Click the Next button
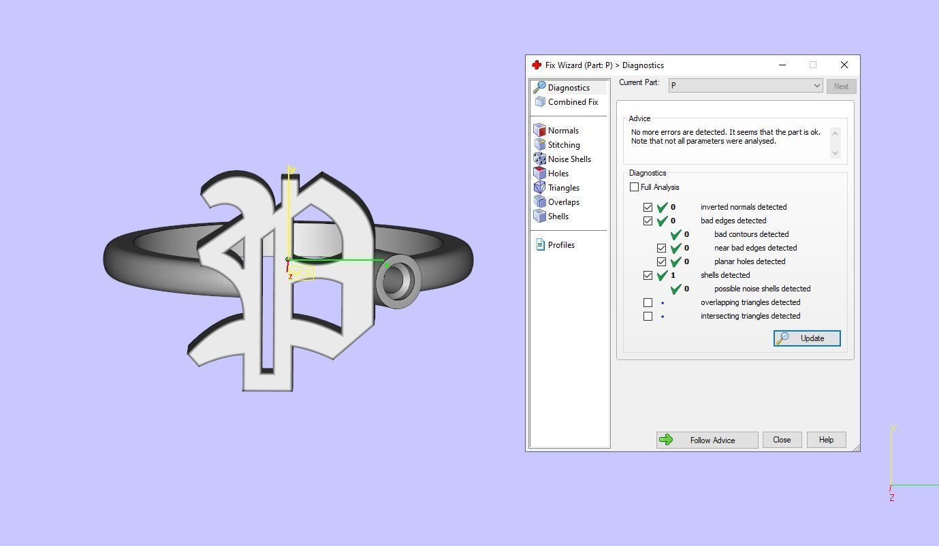This screenshot has height=546, width=939. click(841, 86)
